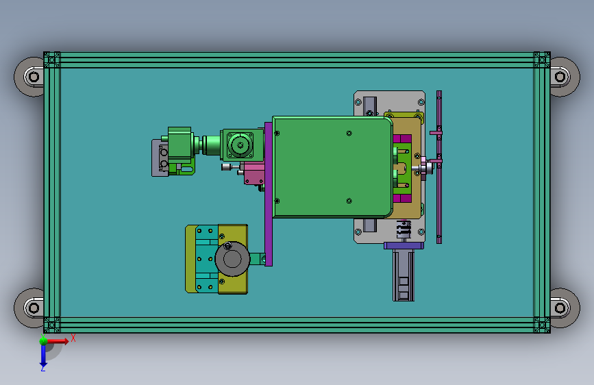Viewport: 594px width, 385px height.
Task: Click the striped shaft coupling above stepper motor
Action: coord(404,229)
